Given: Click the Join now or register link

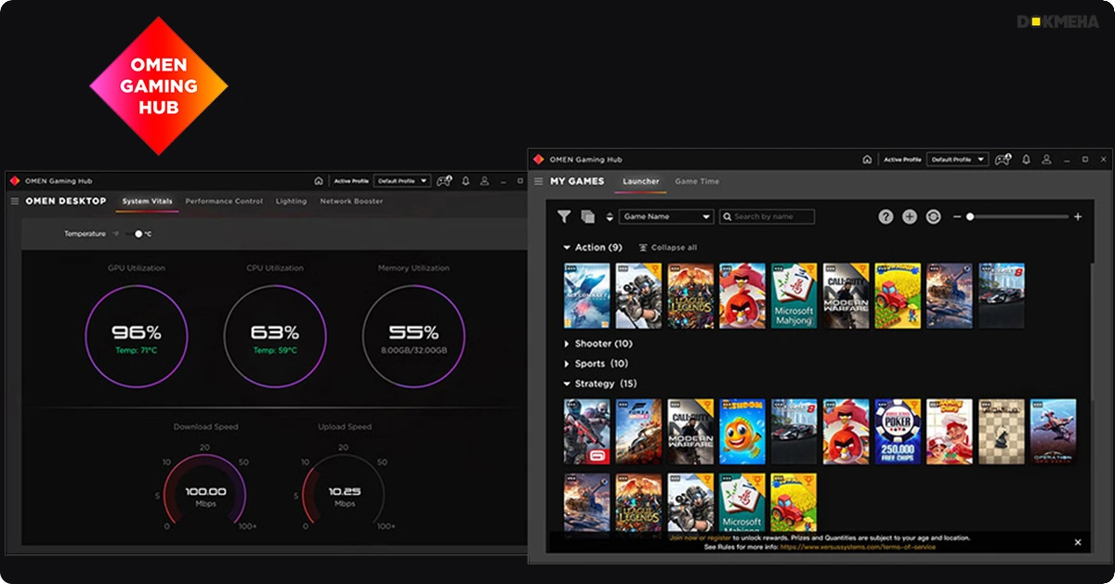Looking at the screenshot, I should (x=700, y=538).
